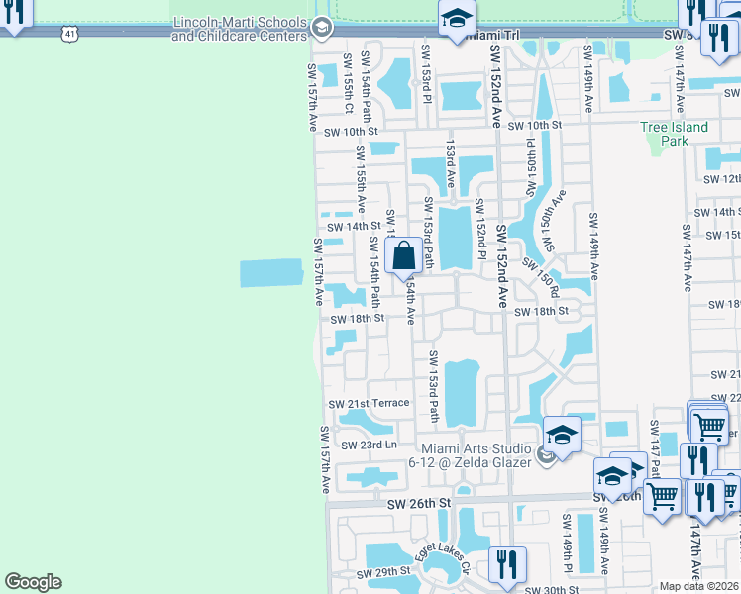Open the school marker beside Miami Arts Studio
Viewport: 741px width, 594px height.
click(562, 435)
